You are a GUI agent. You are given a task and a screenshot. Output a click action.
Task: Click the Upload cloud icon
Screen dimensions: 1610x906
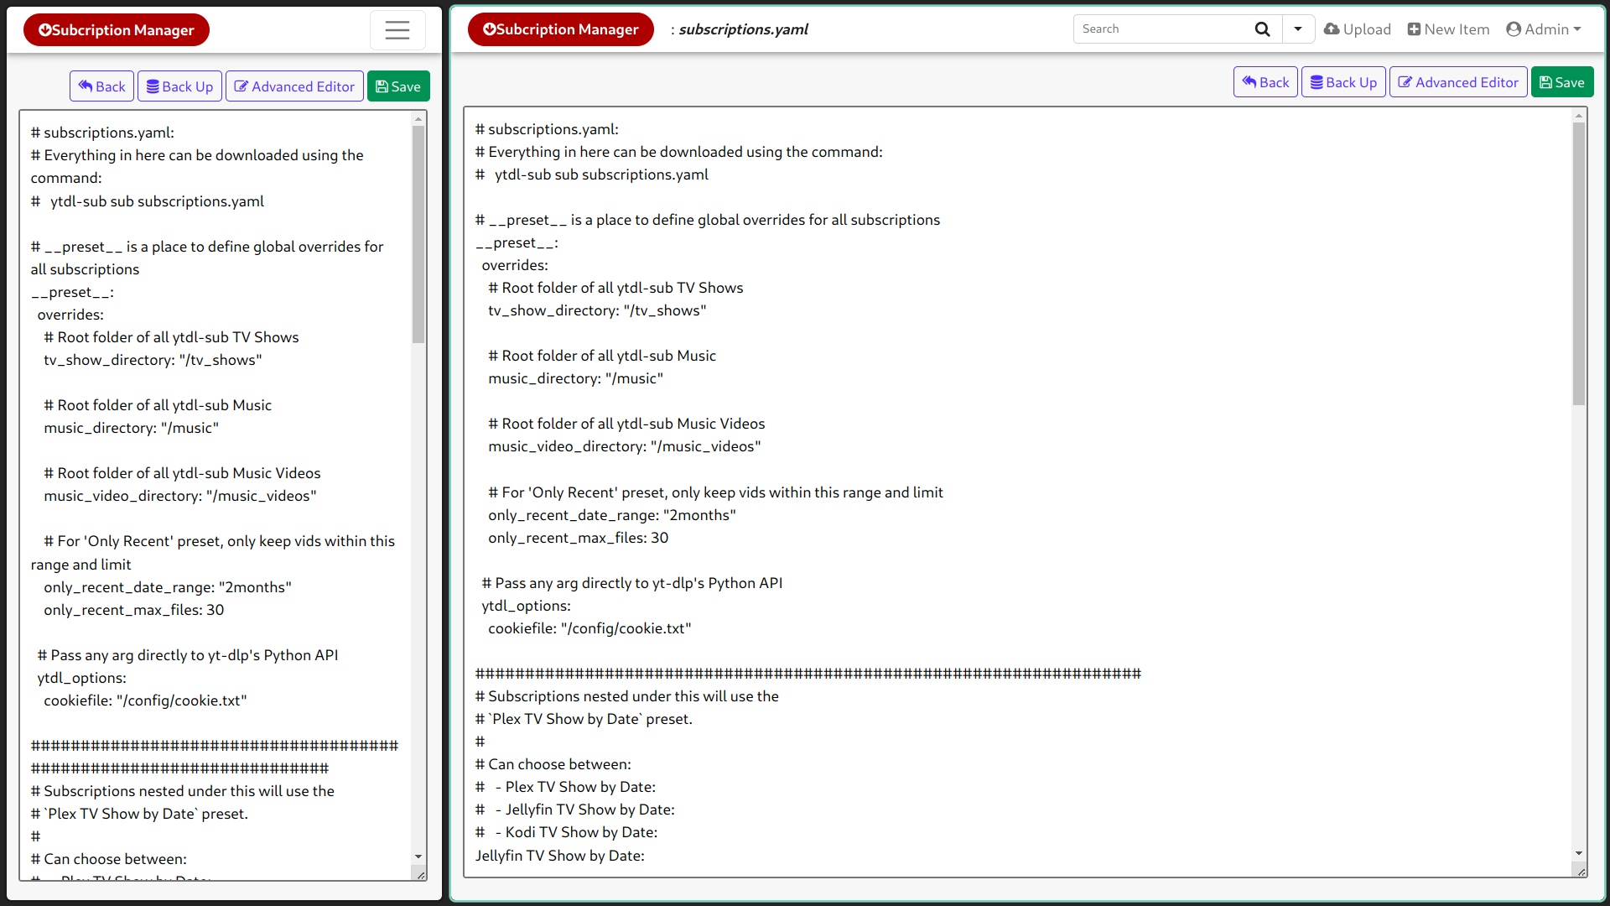pyautogui.click(x=1332, y=29)
